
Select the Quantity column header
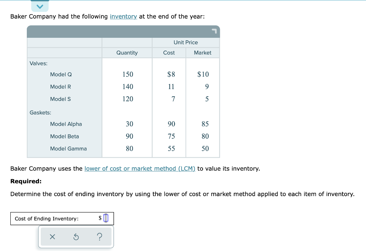[x=127, y=52]
